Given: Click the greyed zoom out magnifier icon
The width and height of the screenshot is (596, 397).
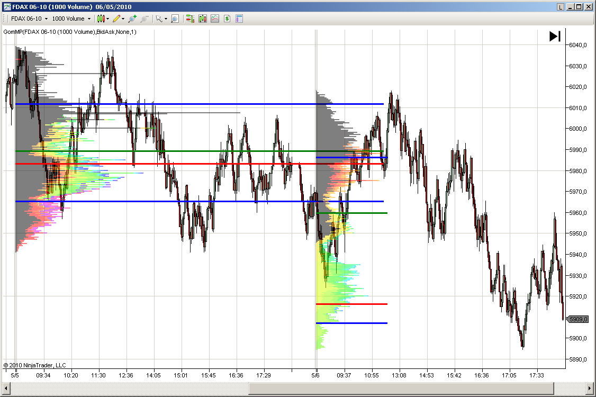Looking at the screenshot, I should [145, 19].
